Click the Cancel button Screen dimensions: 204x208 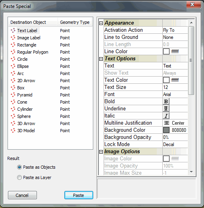coord(22,195)
